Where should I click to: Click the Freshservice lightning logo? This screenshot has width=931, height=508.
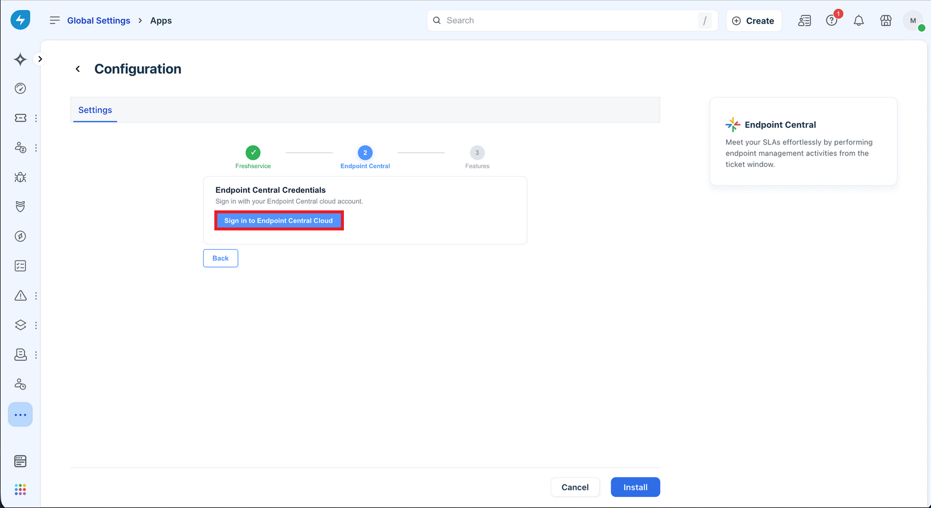[20, 20]
